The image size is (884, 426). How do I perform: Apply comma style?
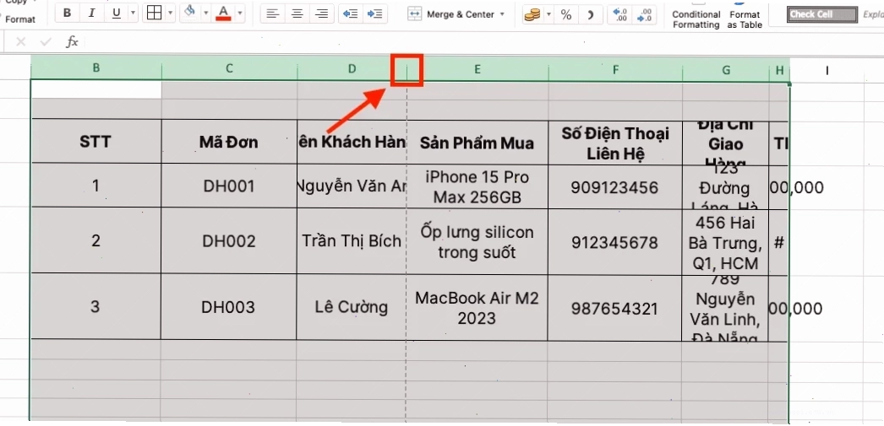590,14
